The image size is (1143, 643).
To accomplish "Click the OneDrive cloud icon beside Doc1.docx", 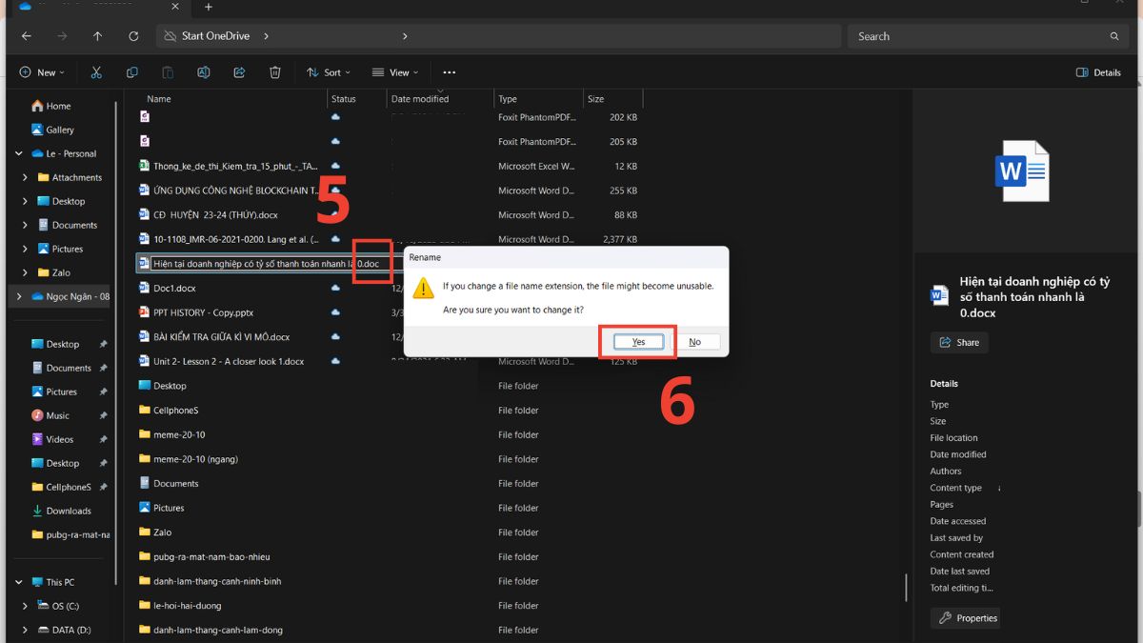I will pos(335,288).
